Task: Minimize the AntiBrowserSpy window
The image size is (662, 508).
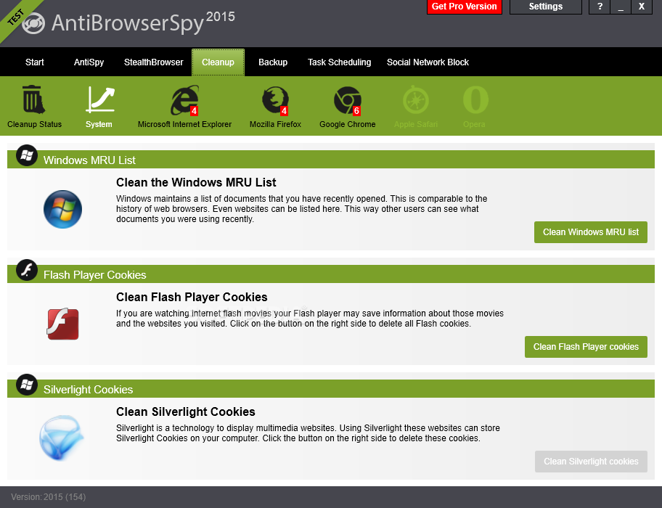Action: point(621,7)
